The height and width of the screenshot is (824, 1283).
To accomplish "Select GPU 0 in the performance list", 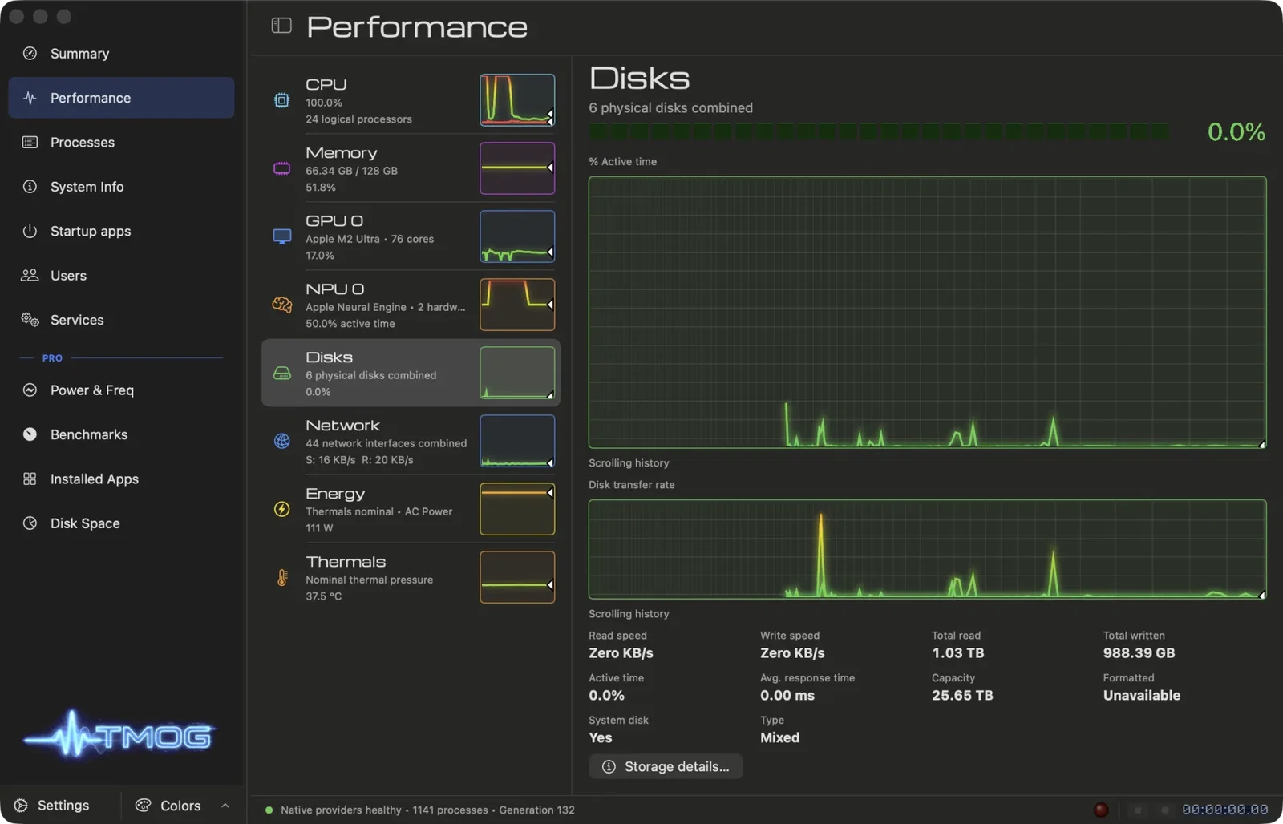I will coord(411,236).
